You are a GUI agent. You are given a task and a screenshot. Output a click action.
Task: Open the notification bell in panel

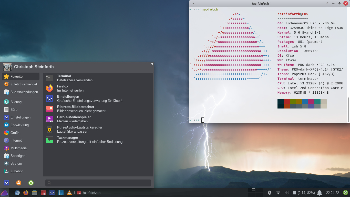[x=320, y=193]
